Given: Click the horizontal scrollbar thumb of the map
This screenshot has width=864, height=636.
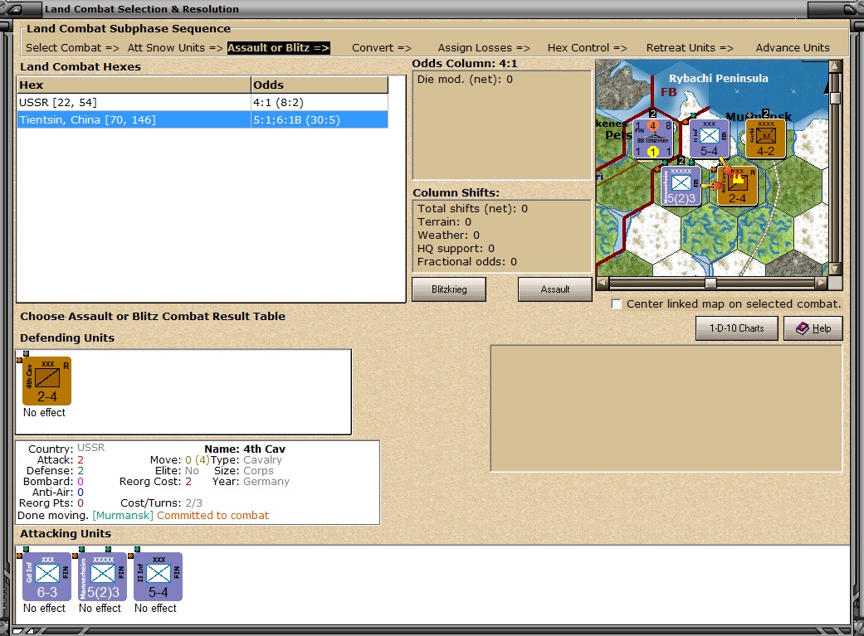Looking at the screenshot, I should tap(710, 283).
